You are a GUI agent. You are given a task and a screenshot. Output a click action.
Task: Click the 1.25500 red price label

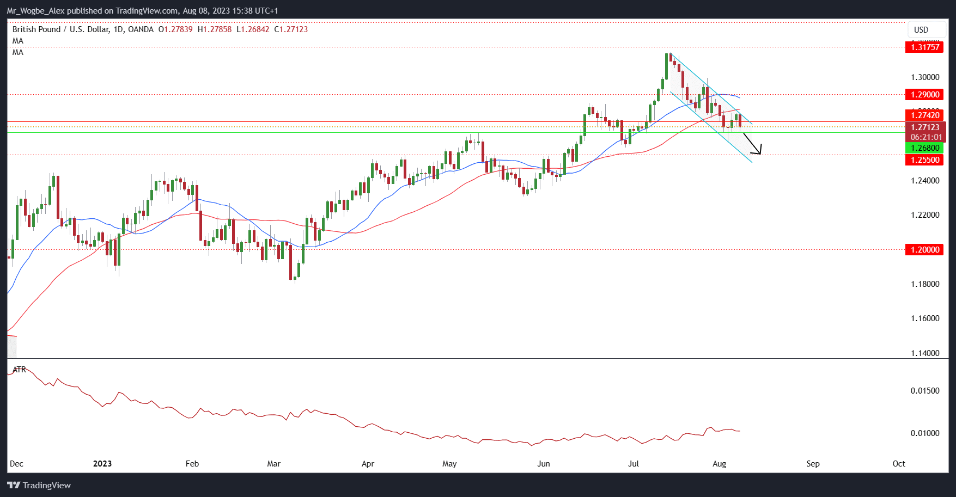tap(925, 160)
